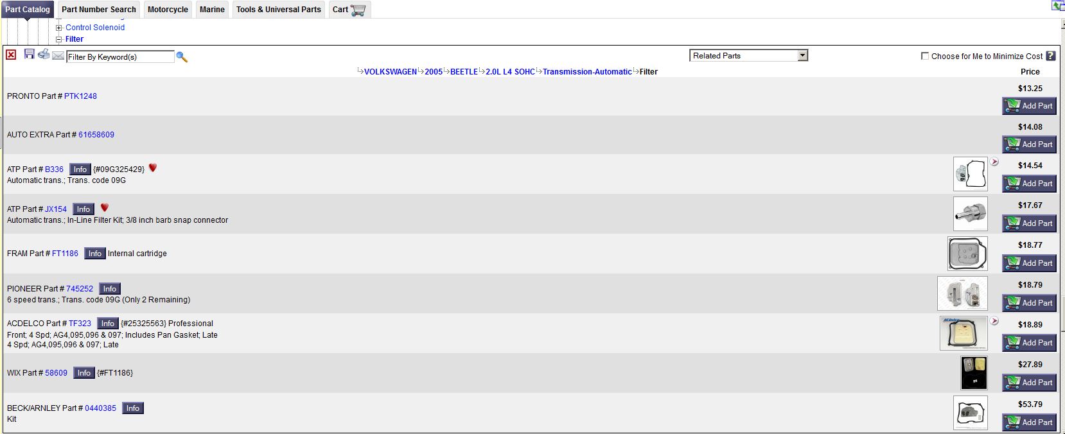Email the parts list with the envelope icon

58,56
